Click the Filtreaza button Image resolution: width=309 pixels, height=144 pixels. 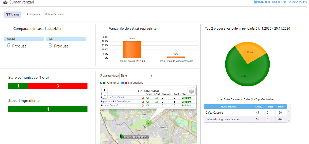(13, 15)
